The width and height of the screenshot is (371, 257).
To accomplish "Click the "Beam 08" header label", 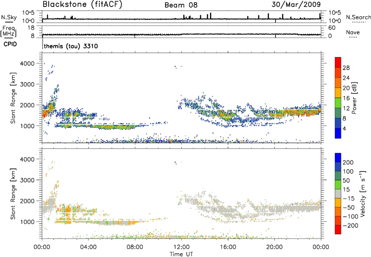I will tap(181, 5).
